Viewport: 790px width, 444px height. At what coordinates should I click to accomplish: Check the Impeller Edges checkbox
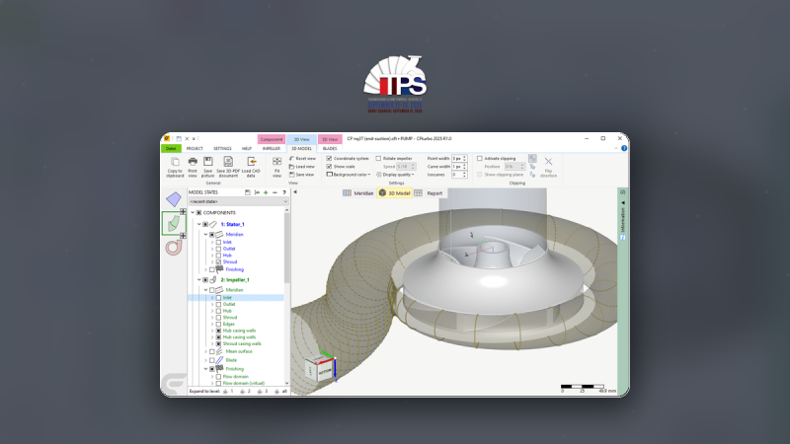pos(218,325)
